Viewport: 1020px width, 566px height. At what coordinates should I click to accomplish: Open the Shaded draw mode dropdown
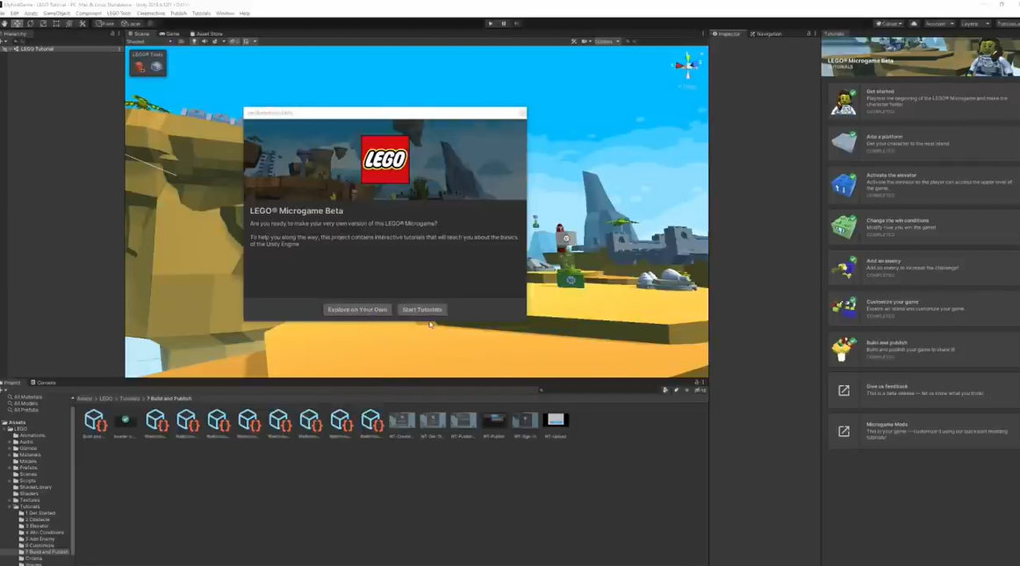pyautogui.click(x=149, y=41)
